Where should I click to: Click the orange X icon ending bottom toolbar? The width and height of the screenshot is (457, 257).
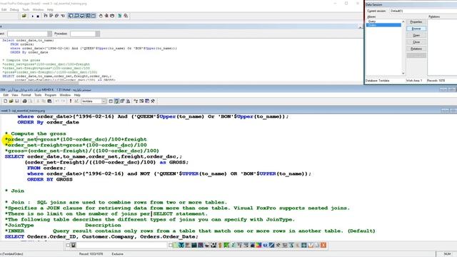point(323,246)
